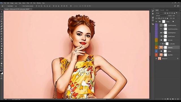The image size is (181, 102).
Task: Create a new layer icon
Action: [x=175, y=99]
